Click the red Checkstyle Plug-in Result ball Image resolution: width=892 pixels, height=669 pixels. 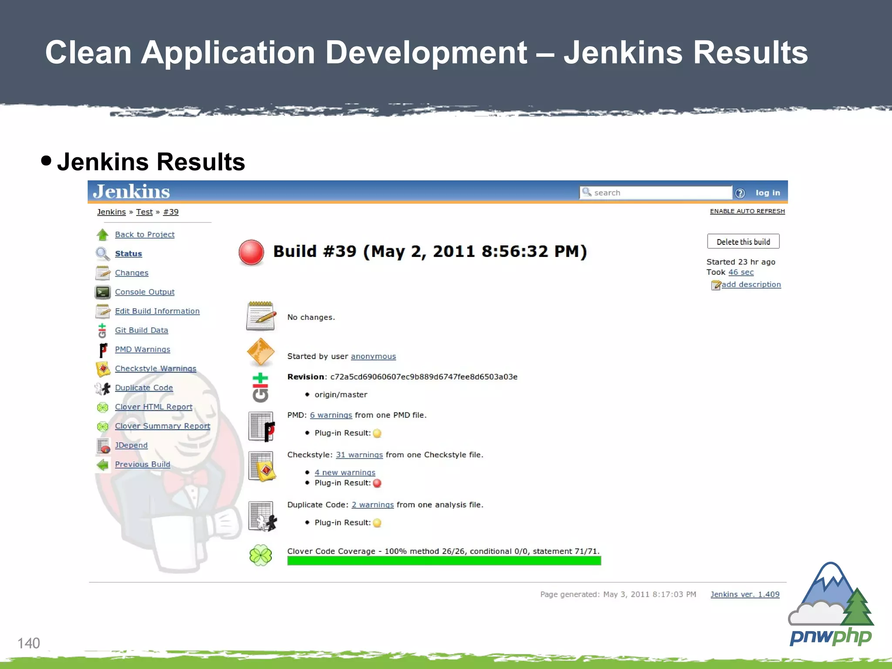click(x=377, y=483)
